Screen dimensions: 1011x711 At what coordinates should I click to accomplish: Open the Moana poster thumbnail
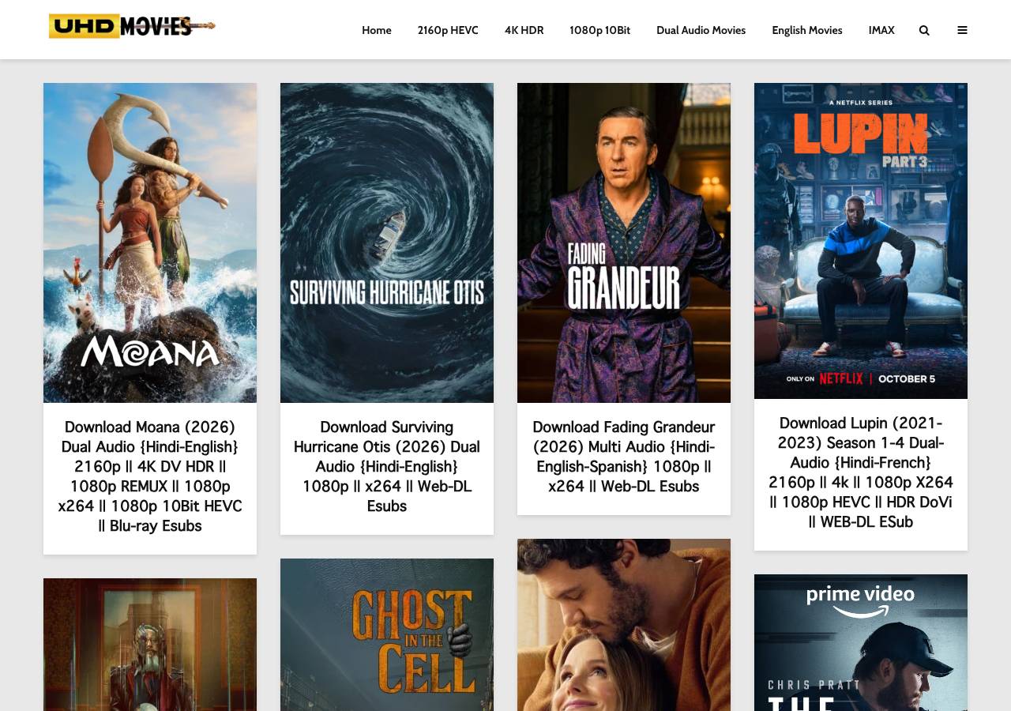coord(150,243)
